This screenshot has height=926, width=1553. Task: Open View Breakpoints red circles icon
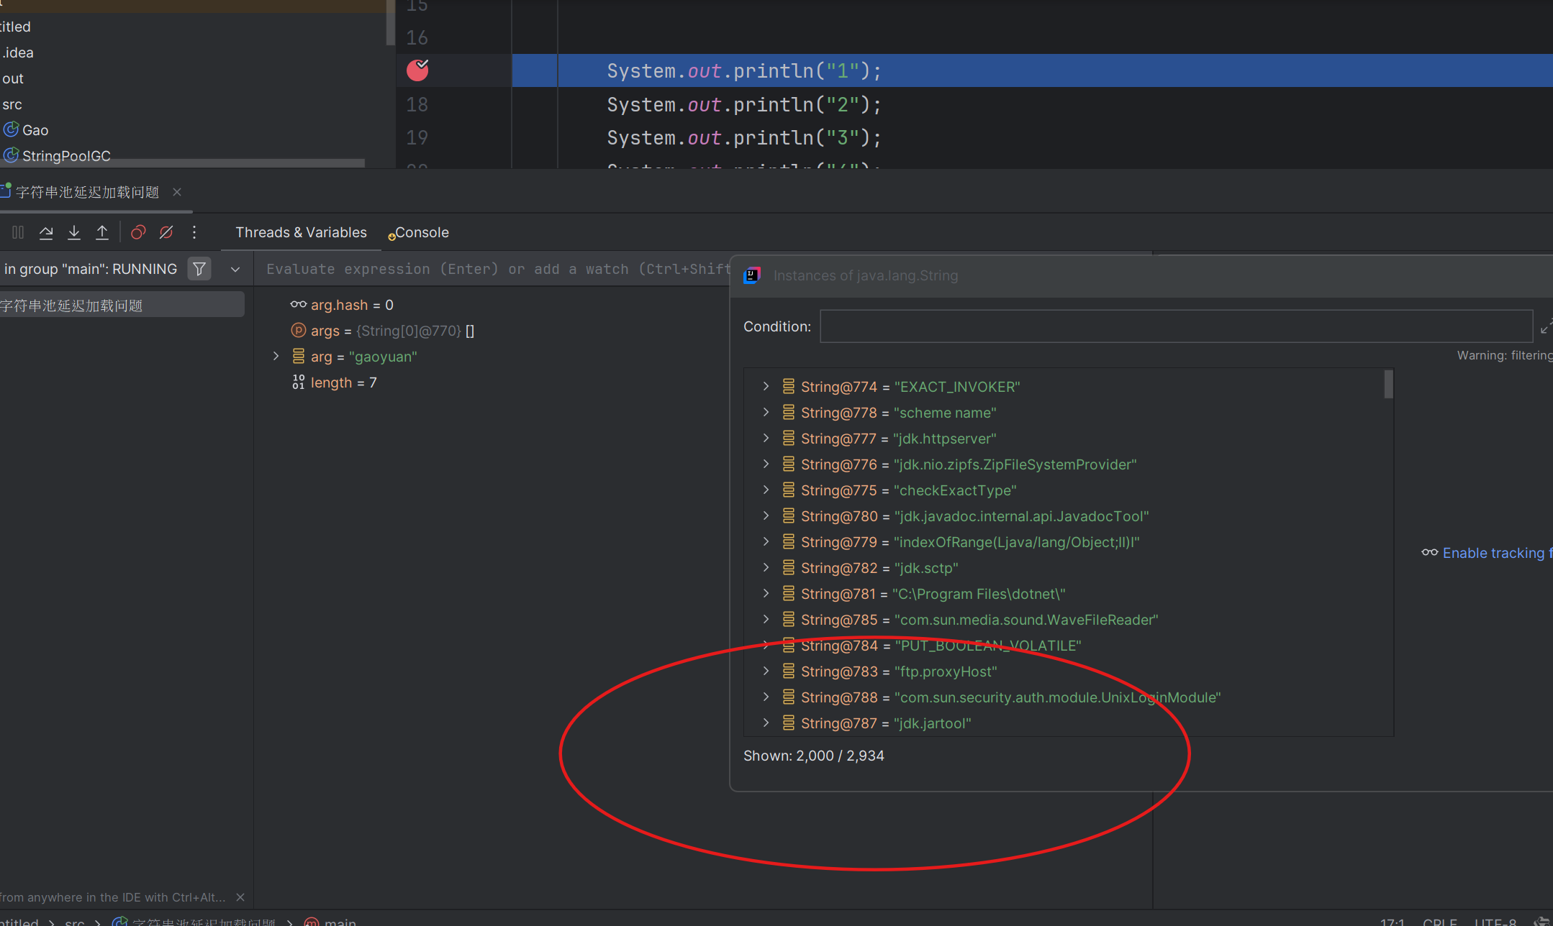[x=138, y=232]
